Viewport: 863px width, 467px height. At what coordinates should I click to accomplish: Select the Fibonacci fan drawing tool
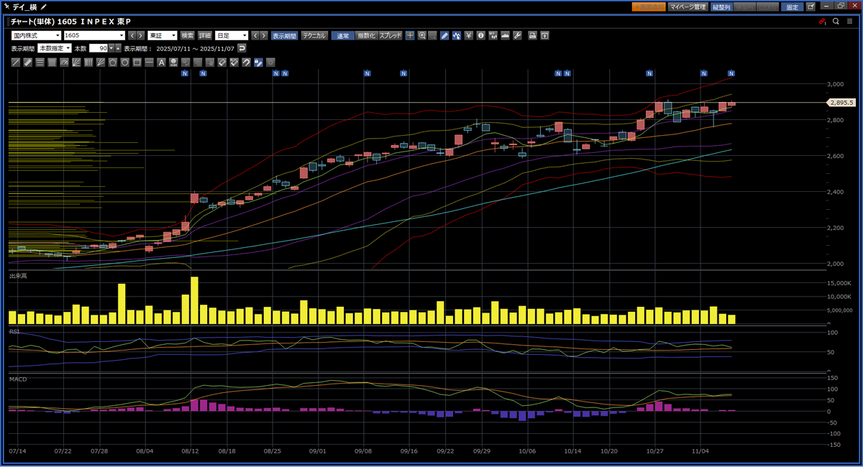(76, 63)
